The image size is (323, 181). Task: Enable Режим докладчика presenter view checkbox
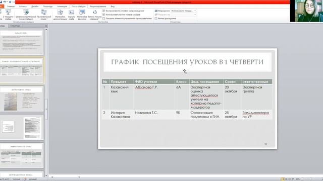pyautogui.click(x=156, y=19)
